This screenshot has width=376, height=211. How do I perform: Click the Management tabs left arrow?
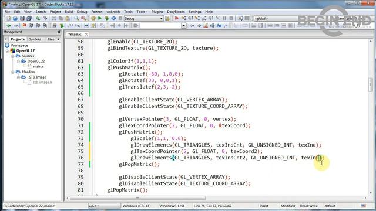[x=6, y=39]
